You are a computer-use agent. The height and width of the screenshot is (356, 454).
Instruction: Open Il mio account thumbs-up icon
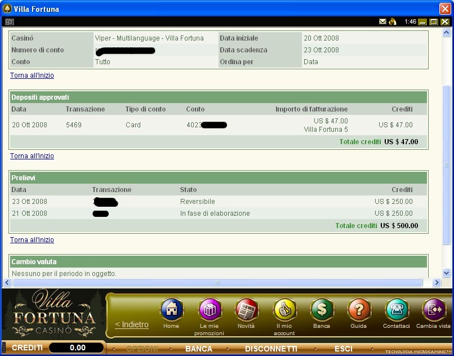284,309
